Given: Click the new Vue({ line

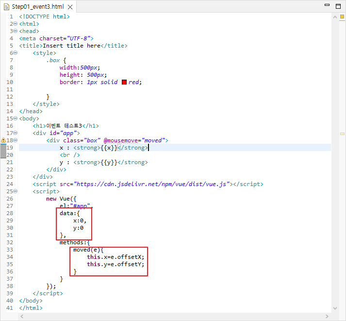Looking at the screenshot, I should [61, 199].
